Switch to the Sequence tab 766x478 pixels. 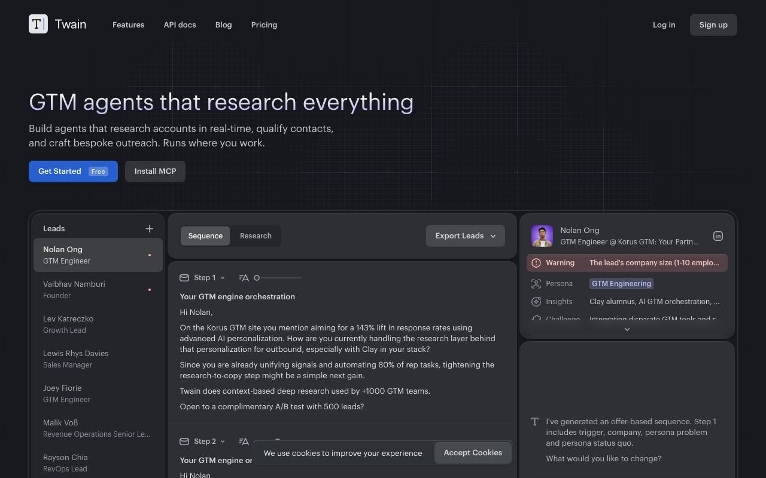(x=205, y=235)
